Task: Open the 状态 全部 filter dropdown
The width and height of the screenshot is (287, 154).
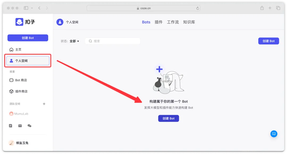Action: point(70,41)
